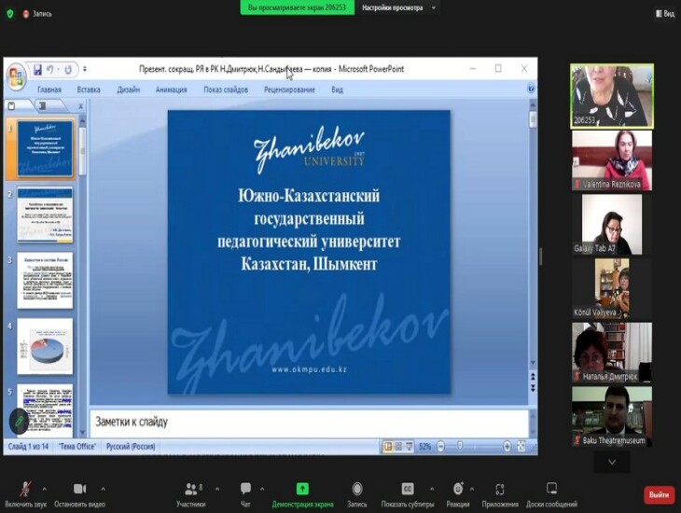Go to the Показ слайдов tab
Screen dimensions: 681x513
226,90
